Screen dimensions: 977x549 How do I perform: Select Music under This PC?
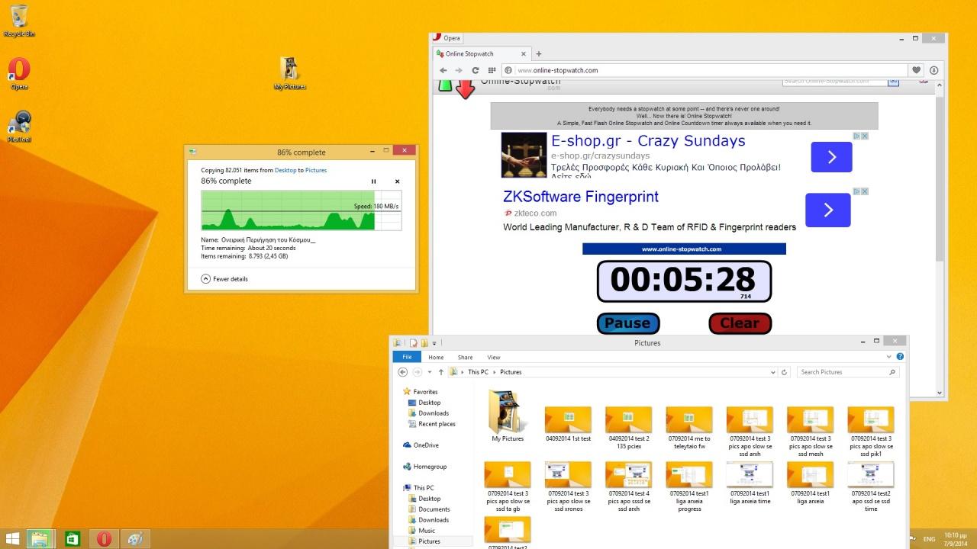[x=426, y=531]
